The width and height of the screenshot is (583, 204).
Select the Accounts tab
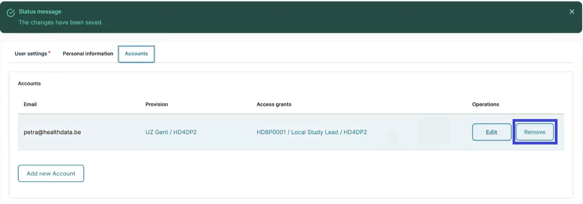point(136,54)
